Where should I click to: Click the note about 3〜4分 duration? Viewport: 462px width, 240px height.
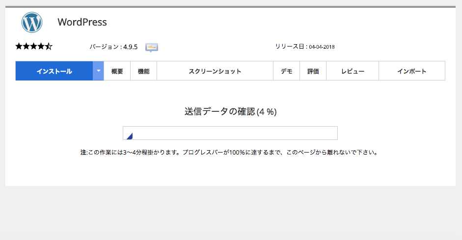pos(229,152)
